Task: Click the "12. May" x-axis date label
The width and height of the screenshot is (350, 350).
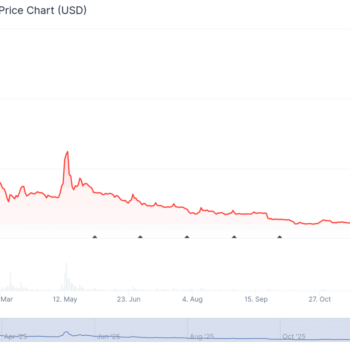Action: click(x=65, y=299)
